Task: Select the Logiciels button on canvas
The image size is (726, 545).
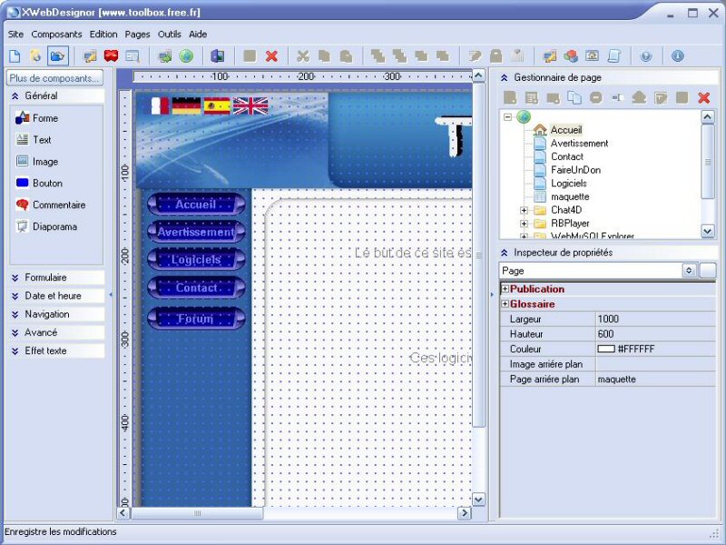Action: pyautogui.click(x=196, y=260)
